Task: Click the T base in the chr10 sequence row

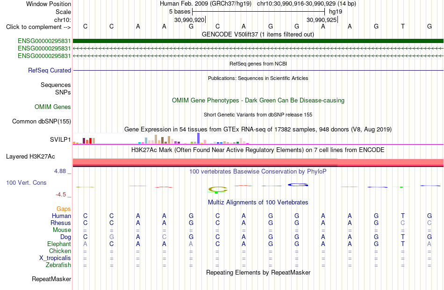Action: [403, 26]
